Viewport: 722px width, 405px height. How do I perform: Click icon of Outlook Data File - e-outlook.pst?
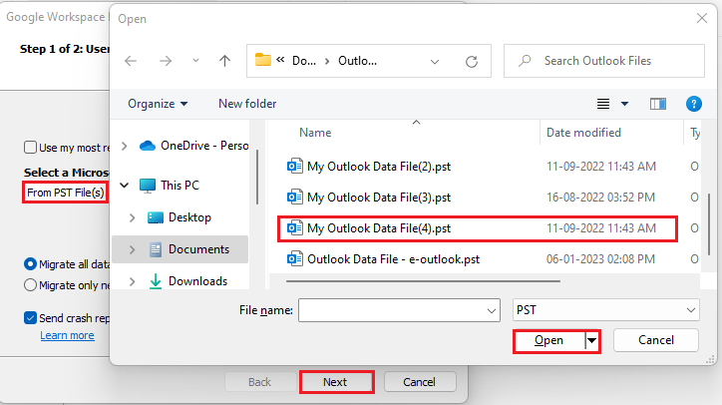pos(295,259)
